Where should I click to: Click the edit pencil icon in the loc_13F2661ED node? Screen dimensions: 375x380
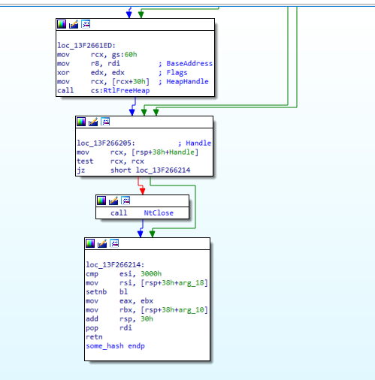pyautogui.click(x=74, y=24)
